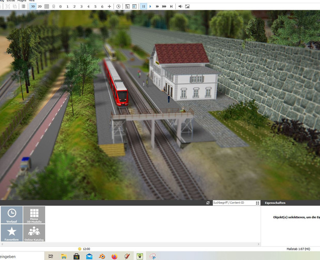Click the Maßstab 1:87 (H0) status text

point(298,249)
